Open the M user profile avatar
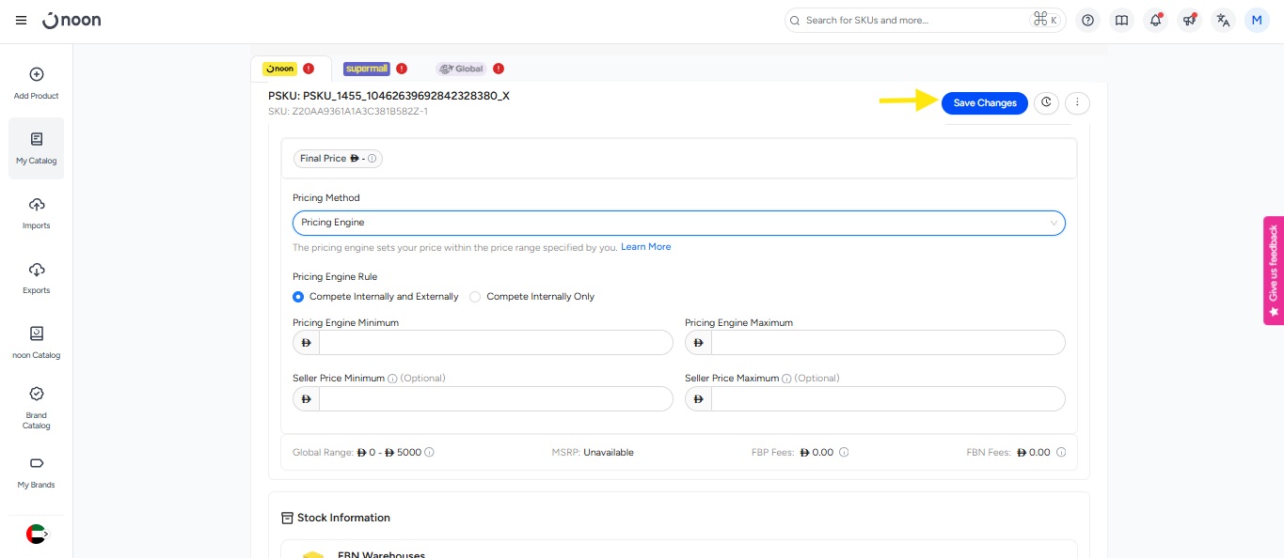Viewport: 1284px width, 558px height. tap(1257, 20)
